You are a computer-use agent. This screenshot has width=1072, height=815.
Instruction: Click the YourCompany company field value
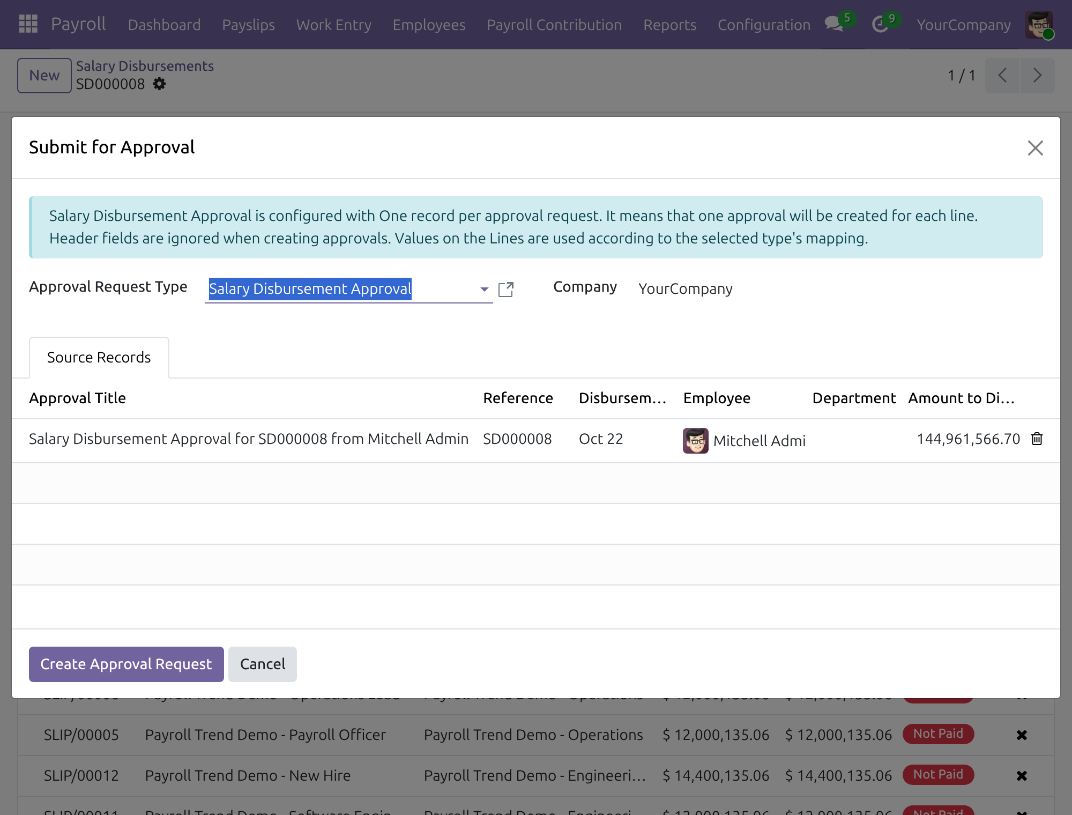686,289
